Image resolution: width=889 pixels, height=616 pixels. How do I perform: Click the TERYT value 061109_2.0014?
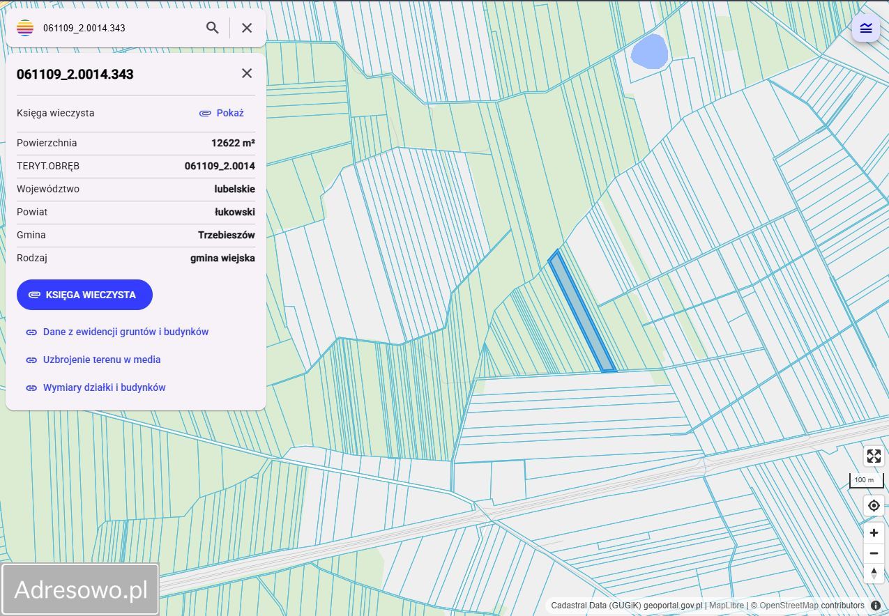(x=220, y=166)
